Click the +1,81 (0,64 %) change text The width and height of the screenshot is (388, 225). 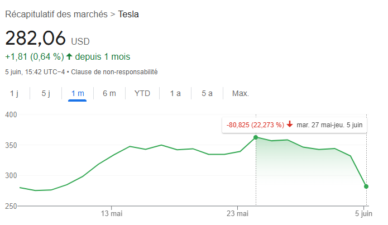(35, 57)
